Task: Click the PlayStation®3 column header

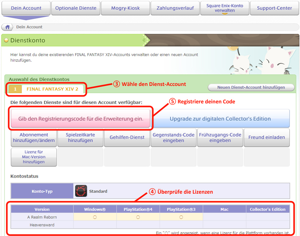Action: tap(181, 209)
